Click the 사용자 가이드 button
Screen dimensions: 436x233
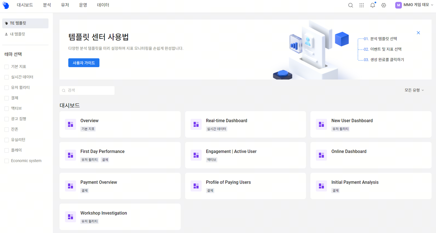point(84,63)
